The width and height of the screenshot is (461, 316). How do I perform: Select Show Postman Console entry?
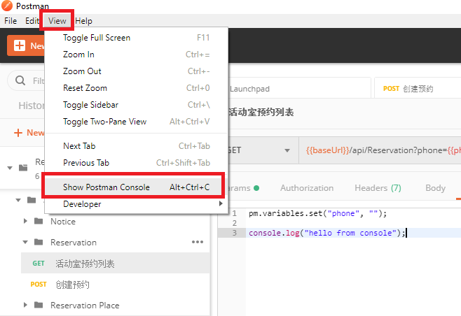click(136, 187)
